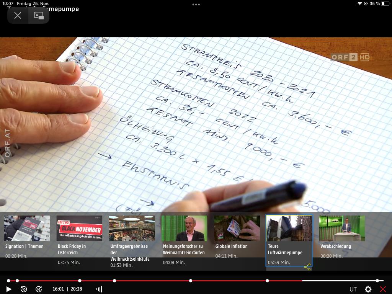Click the Verabschiedung title text
The image size is (392, 294).
[x=336, y=246]
